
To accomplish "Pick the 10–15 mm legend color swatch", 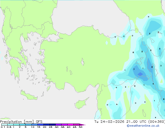I will 35,125.
